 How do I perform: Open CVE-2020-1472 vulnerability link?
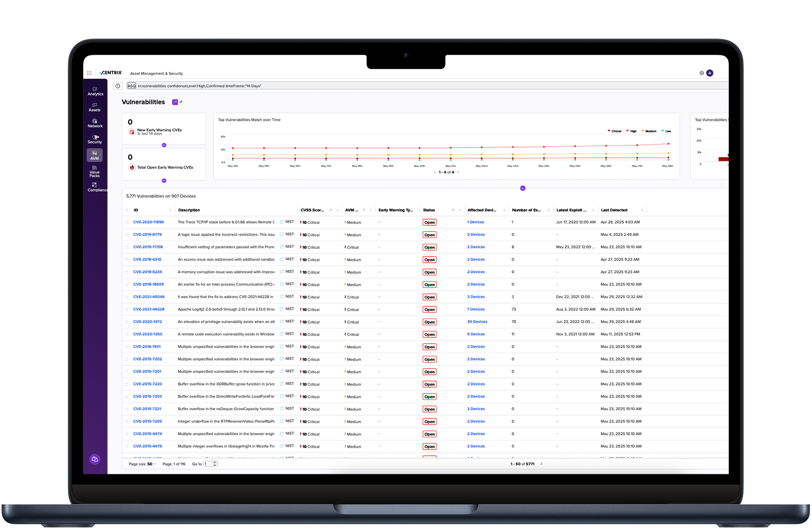148,322
